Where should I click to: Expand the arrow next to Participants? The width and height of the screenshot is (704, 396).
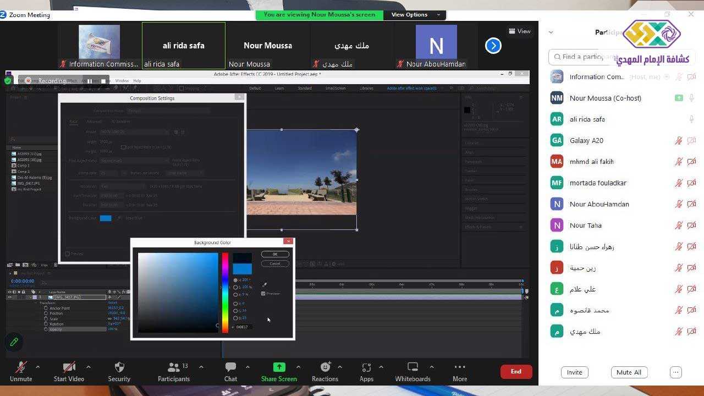tap(201, 367)
